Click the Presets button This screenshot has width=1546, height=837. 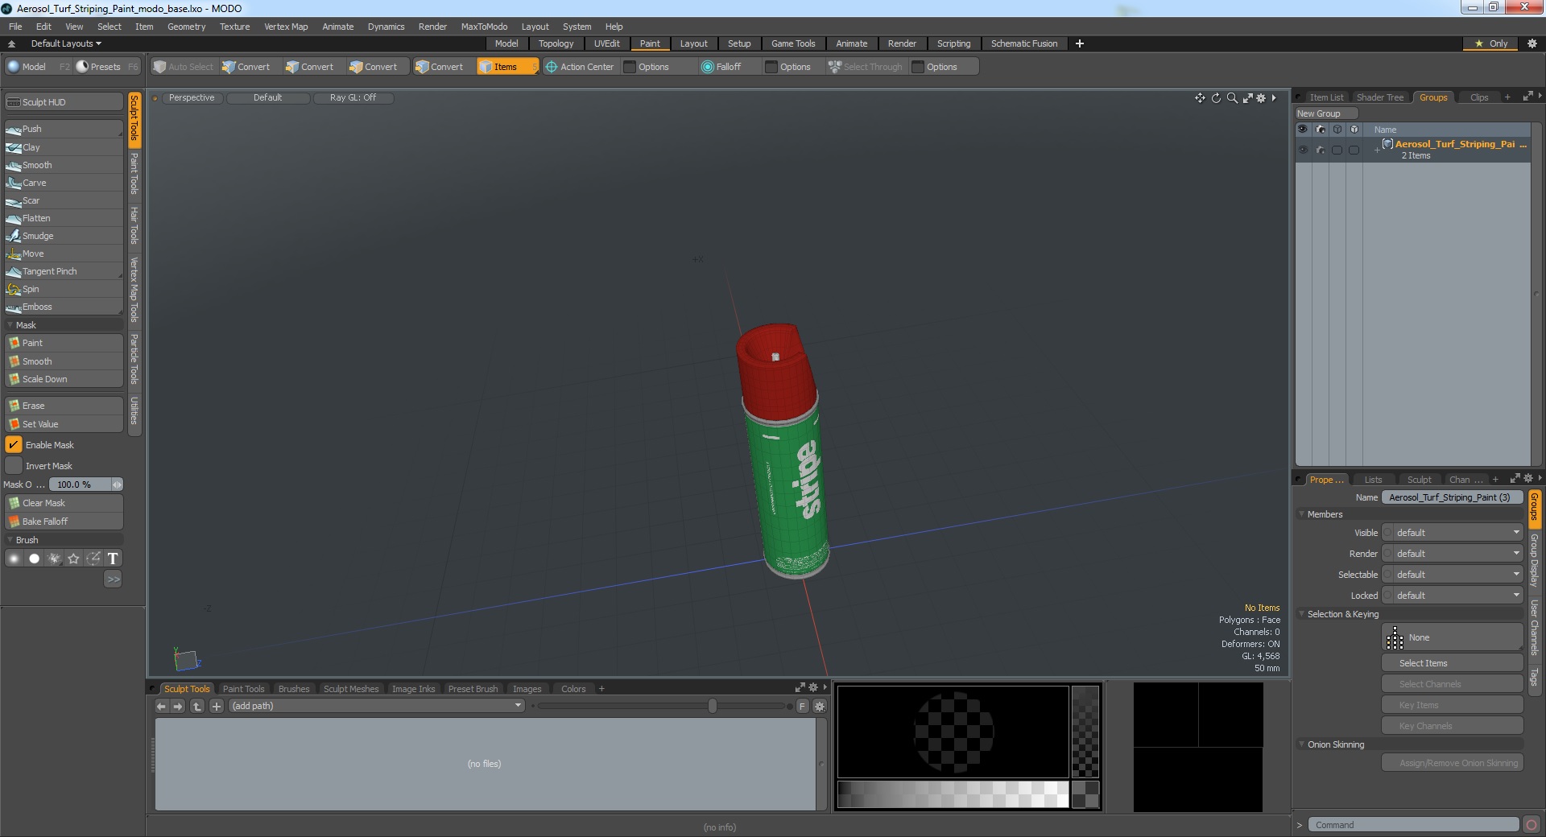pos(107,67)
